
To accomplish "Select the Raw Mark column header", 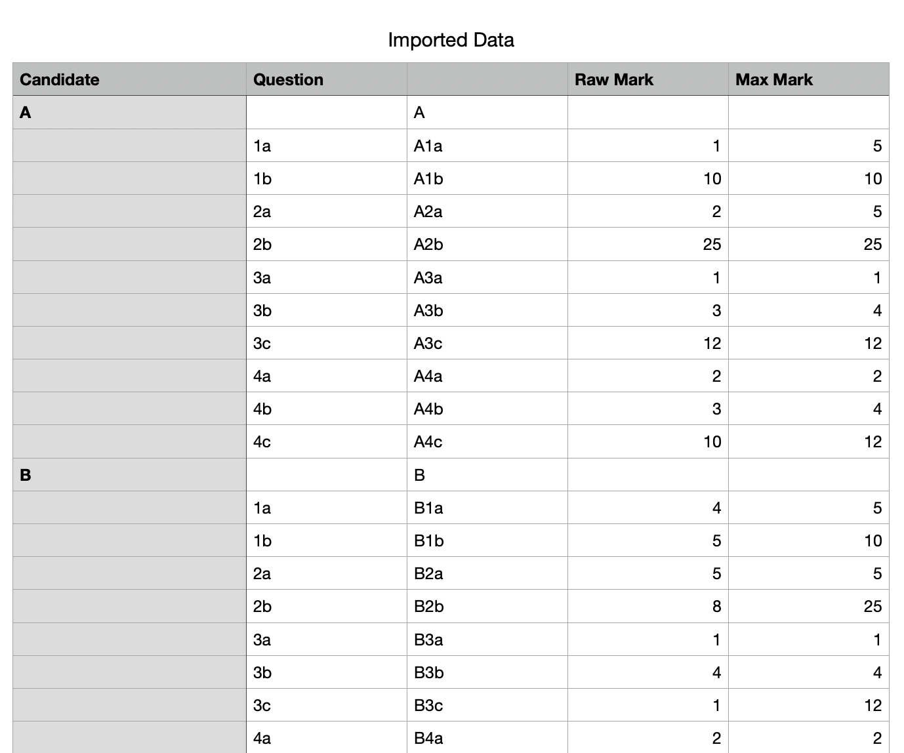I will tap(647, 79).
